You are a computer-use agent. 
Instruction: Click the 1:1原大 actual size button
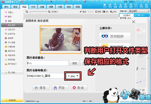coord(55,12)
